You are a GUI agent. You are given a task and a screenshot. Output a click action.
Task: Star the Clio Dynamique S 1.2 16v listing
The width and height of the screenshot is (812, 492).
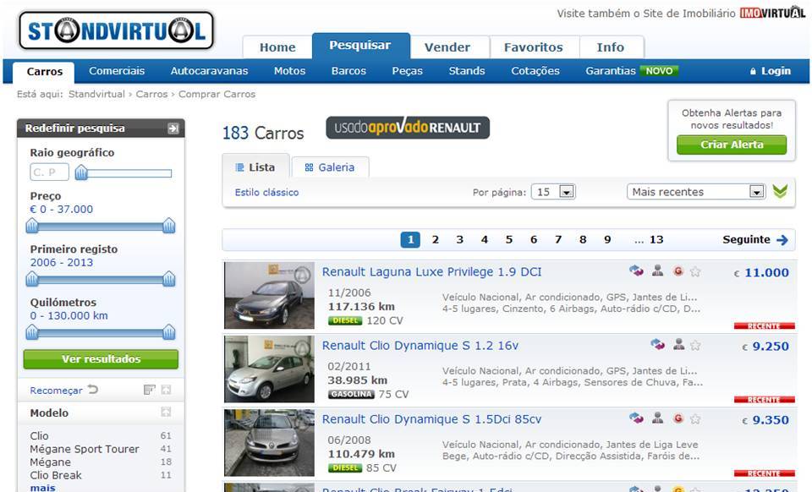pos(695,345)
